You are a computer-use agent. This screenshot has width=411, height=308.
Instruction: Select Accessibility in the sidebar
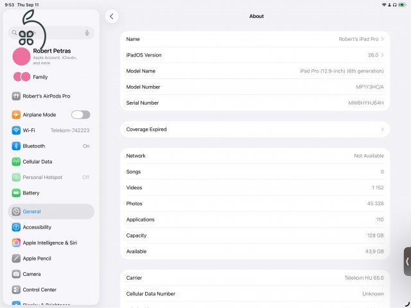(x=51, y=227)
